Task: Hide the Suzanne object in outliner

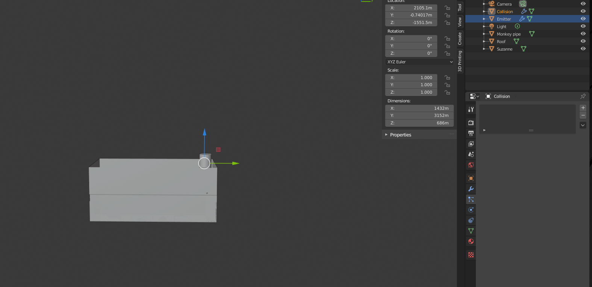Action: coord(583,49)
